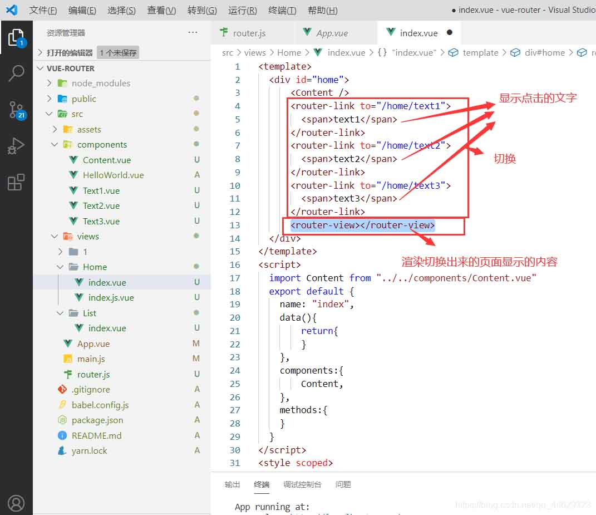The width and height of the screenshot is (596, 515).
Task: Expand the Open Editors section
Action: (x=40, y=52)
